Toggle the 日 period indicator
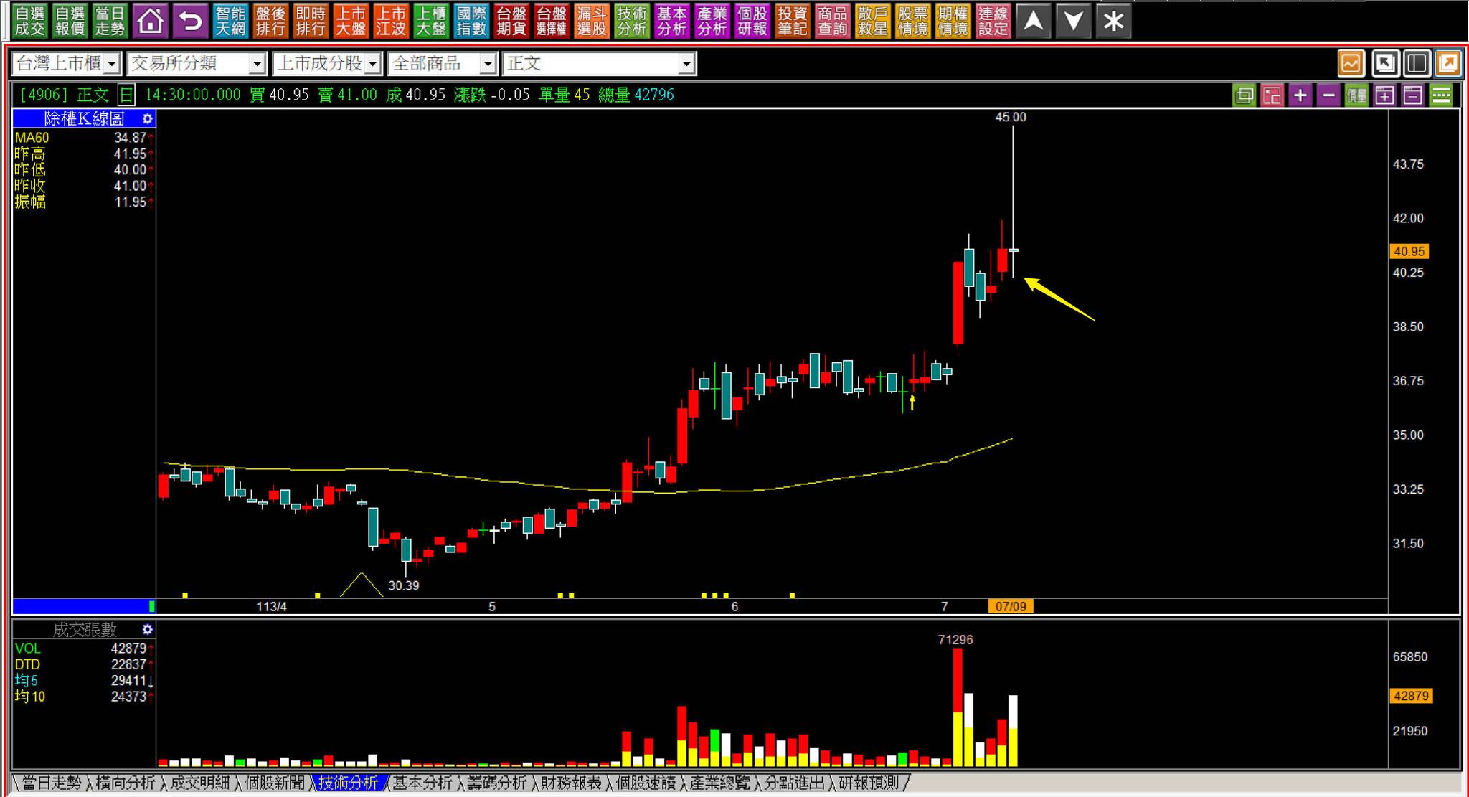The width and height of the screenshot is (1469, 797). click(126, 95)
